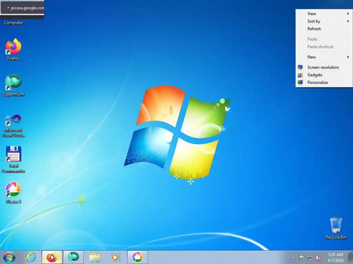
Task: Open Windows Explorer from the taskbar
Action: [x=95, y=257]
